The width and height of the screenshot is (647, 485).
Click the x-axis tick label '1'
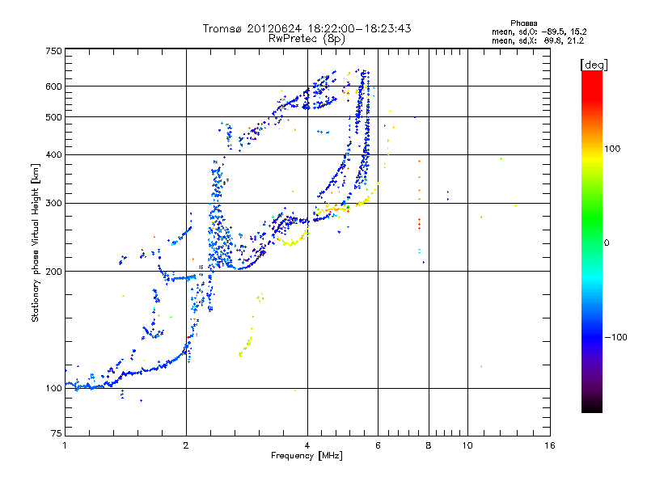coord(65,445)
